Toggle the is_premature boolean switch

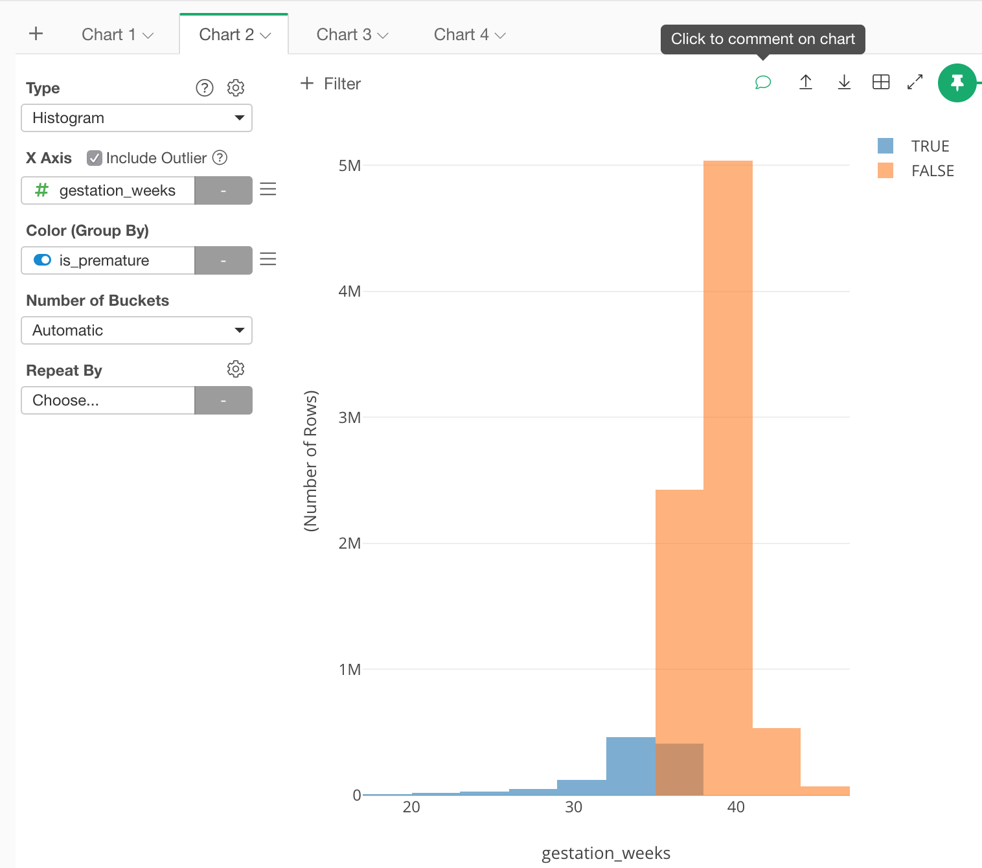(x=41, y=260)
